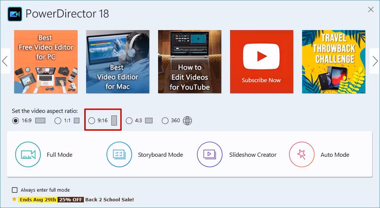The width and height of the screenshot is (380, 208).
Task: Click the Full Mode label
Action: pos(60,155)
